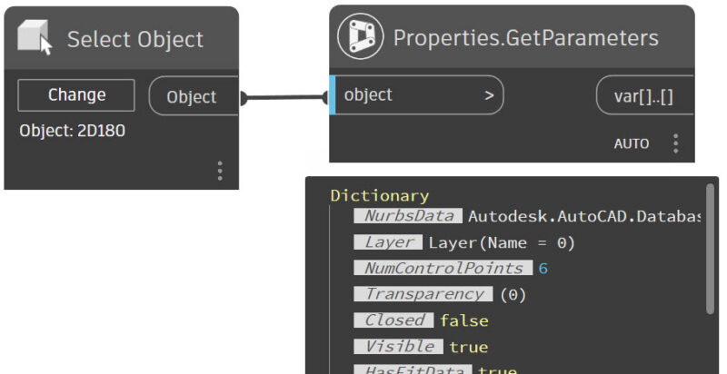The height and width of the screenshot is (374, 727).
Task: Select the Closed key
Action: coord(393,320)
